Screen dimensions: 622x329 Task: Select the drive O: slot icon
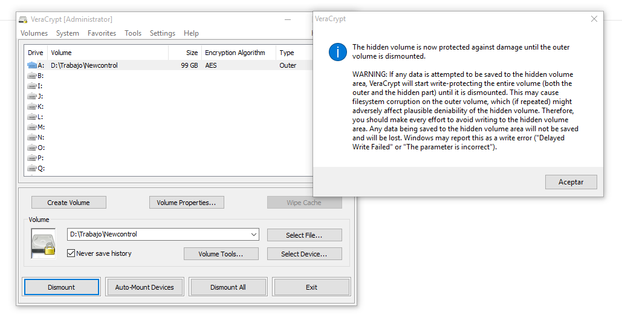pyautogui.click(x=31, y=148)
